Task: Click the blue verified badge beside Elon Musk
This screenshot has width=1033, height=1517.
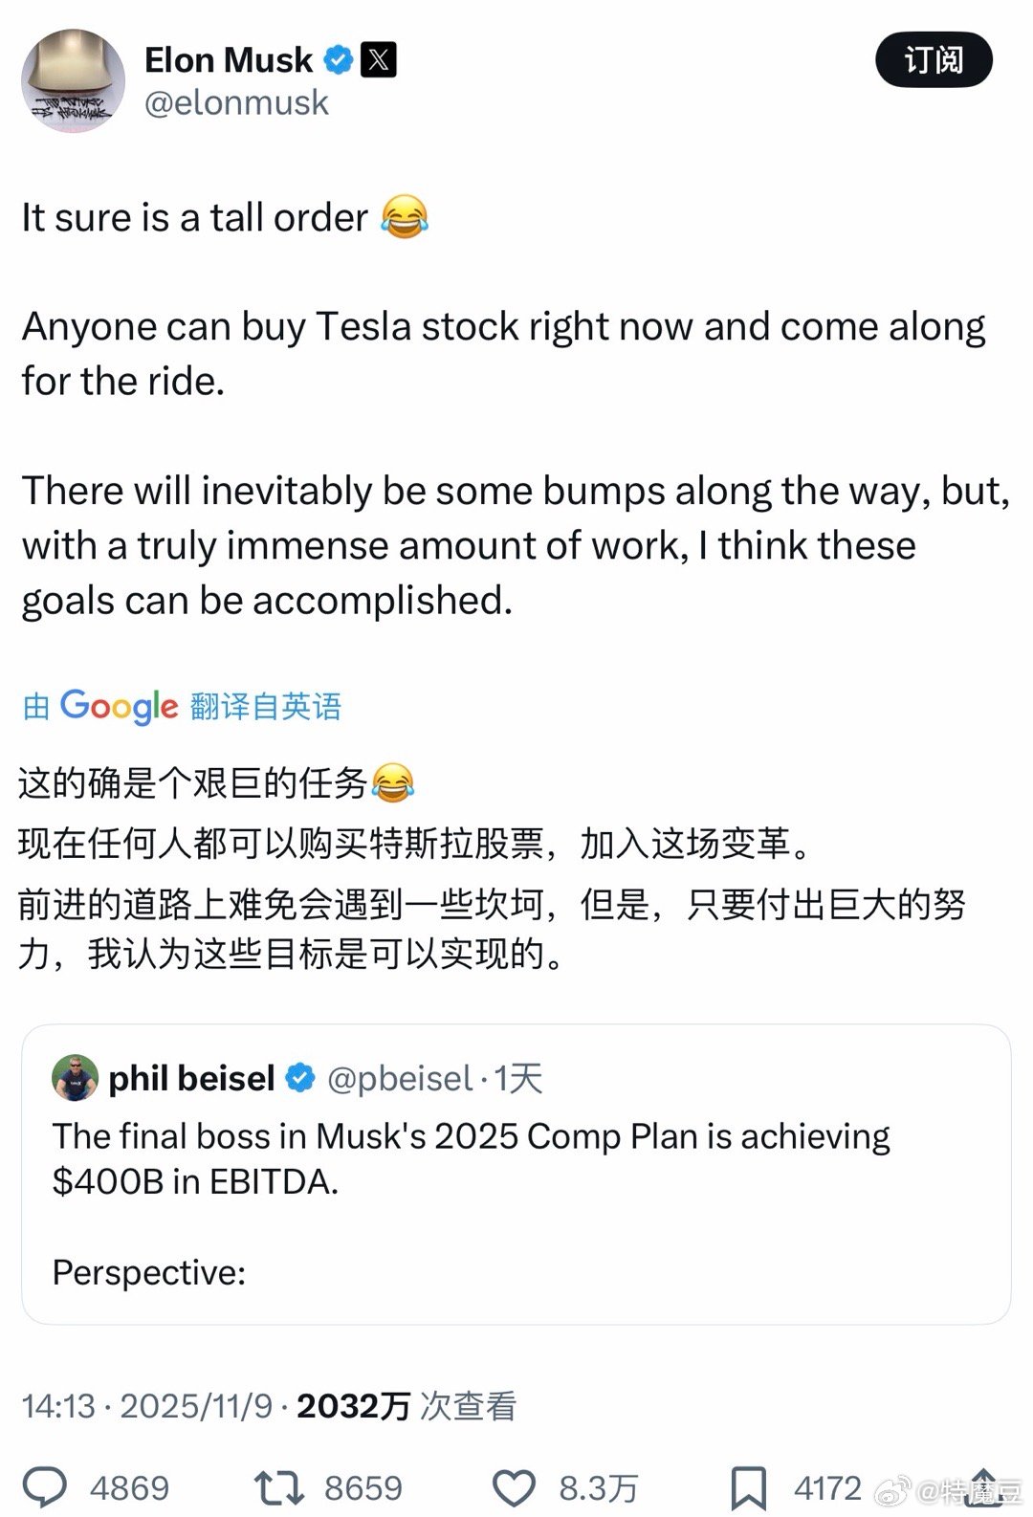Action: pos(337,60)
